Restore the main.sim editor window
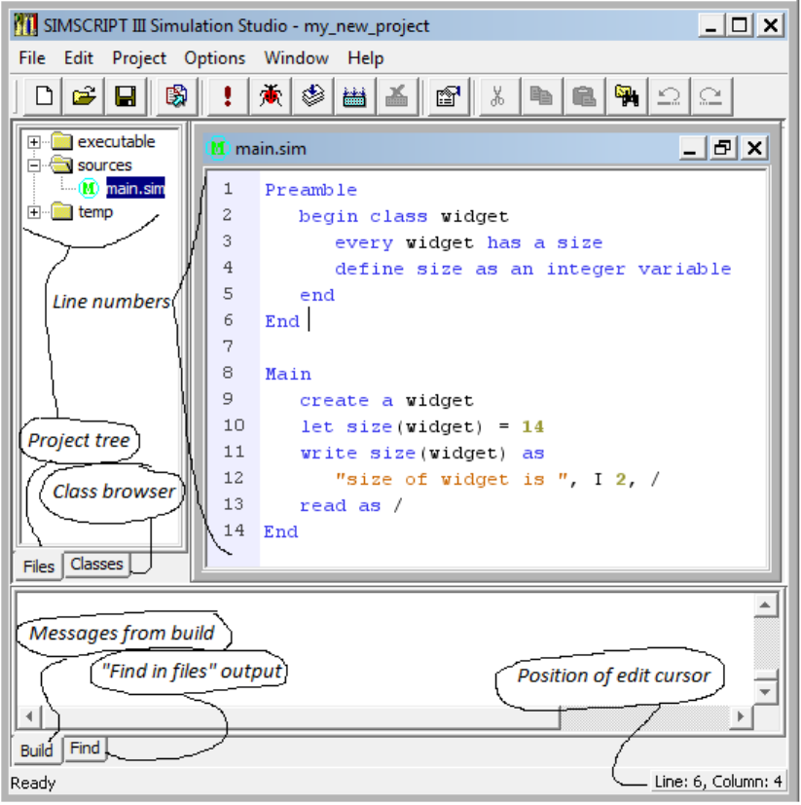 [x=722, y=148]
